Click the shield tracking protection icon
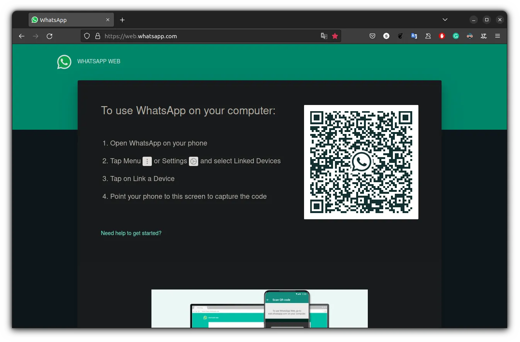 tap(87, 36)
